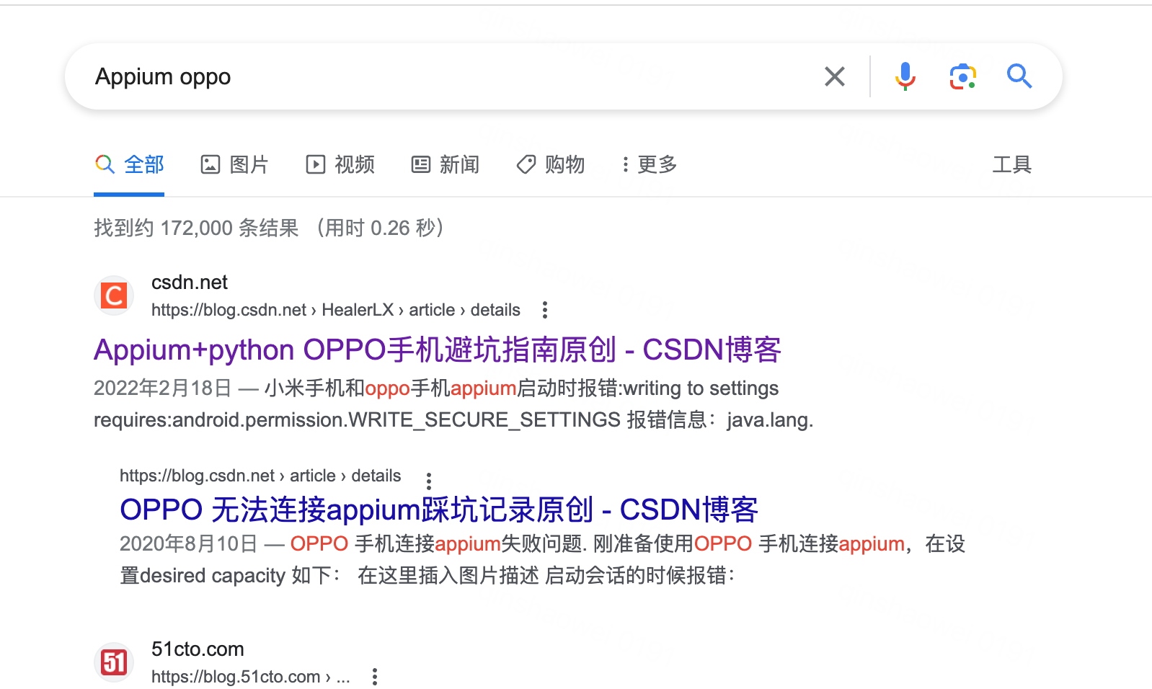Switch to the 购物 tab

click(x=551, y=164)
